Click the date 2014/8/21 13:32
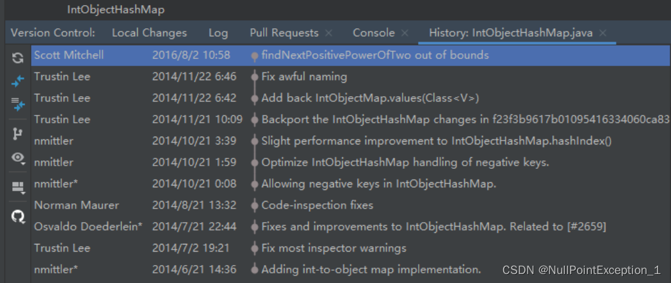Screen dimensions: 671x283 [x=194, y=205]
